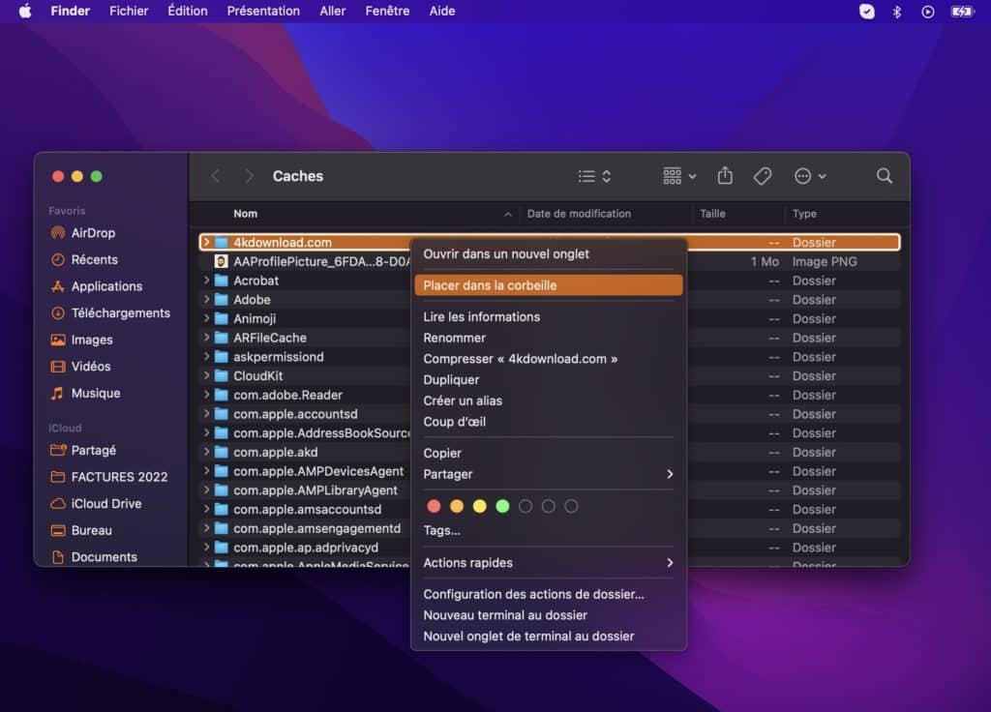Go back with the left arrow

(216, 176)
